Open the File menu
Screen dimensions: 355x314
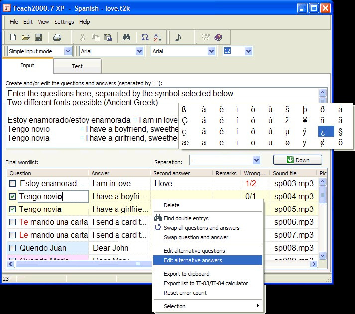14,22
